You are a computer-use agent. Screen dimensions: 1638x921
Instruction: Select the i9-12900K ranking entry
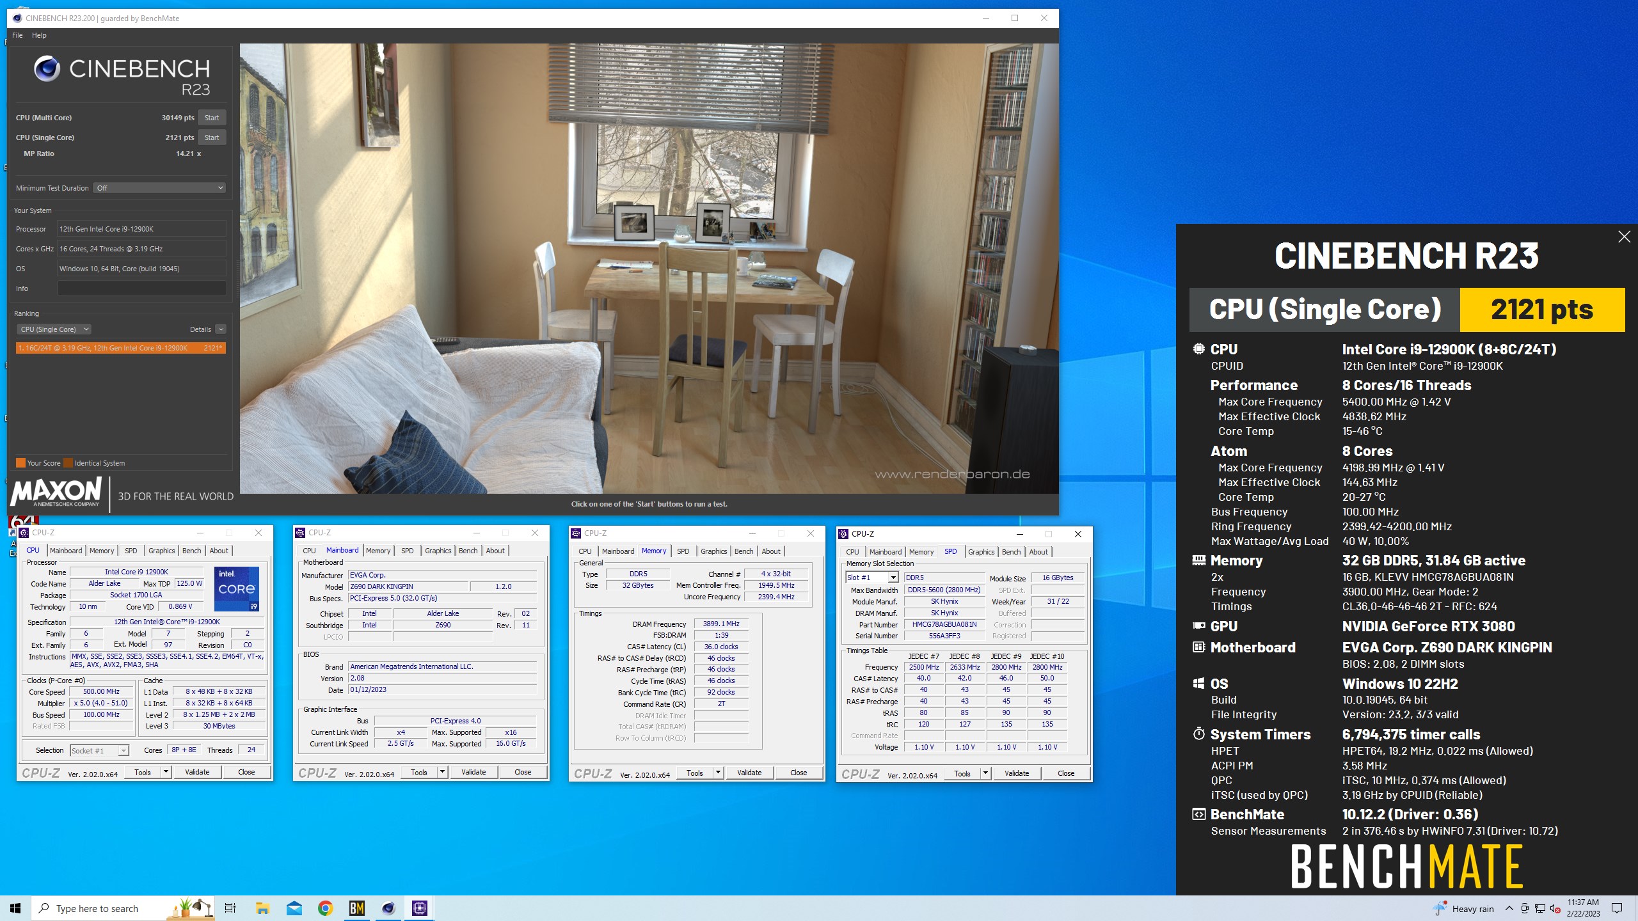120,348
